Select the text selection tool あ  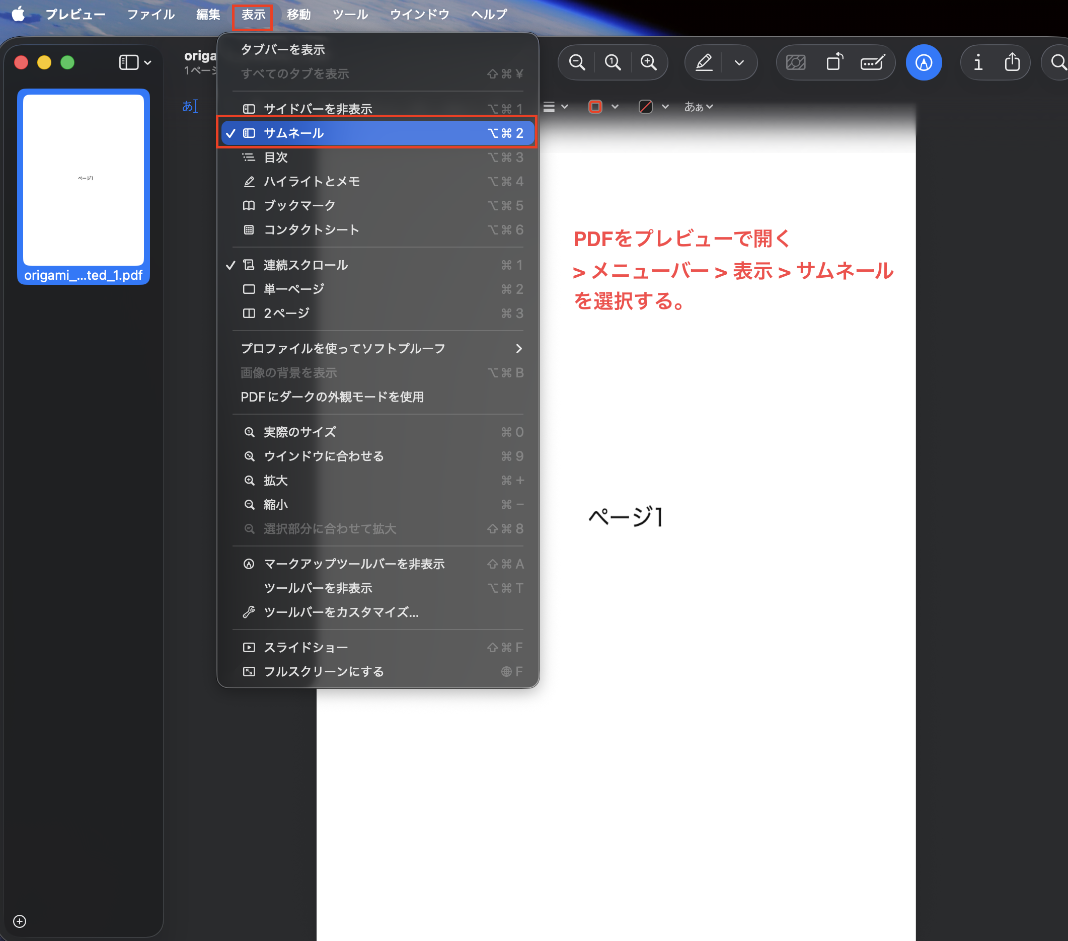click(190, 107)
